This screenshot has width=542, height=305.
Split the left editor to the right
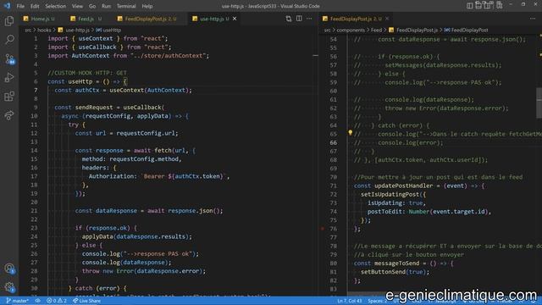pyautogui.click(x=299, y=19)
